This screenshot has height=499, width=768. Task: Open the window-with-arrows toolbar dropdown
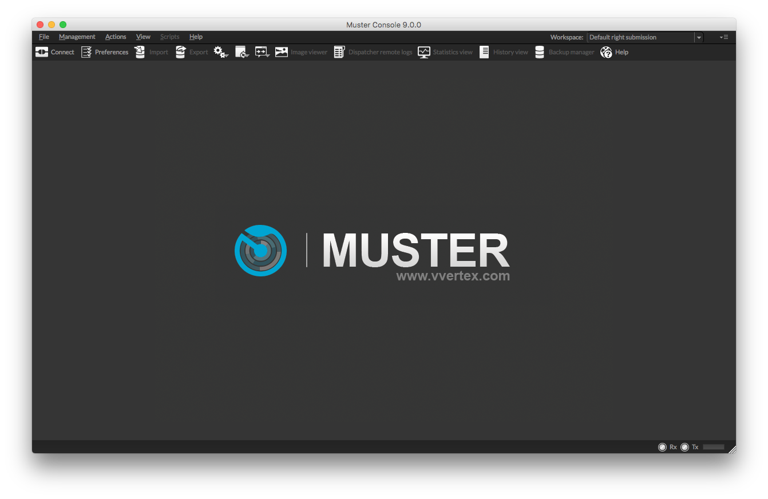coord(262,52)
